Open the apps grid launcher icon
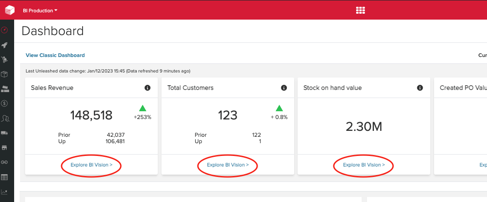Image resolution: width=487 pixels, height=202 pixels. (x=360, y=10)
